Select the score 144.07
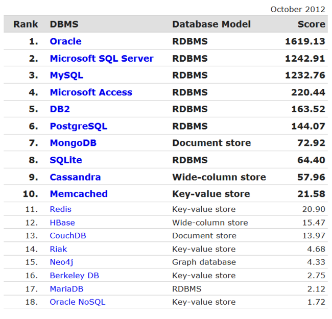This screenshot has width=332, height=319. [308, 126]
